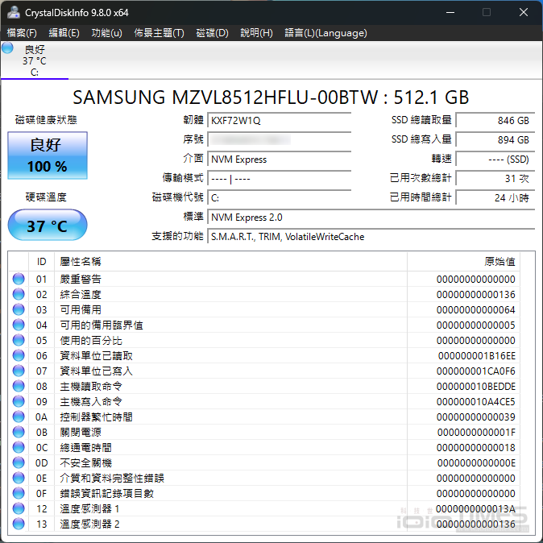Screen dimensions: 543x543
Task: Click the 屬性名稱 column header
Action: pyautogui.click(x=230, y=262)
